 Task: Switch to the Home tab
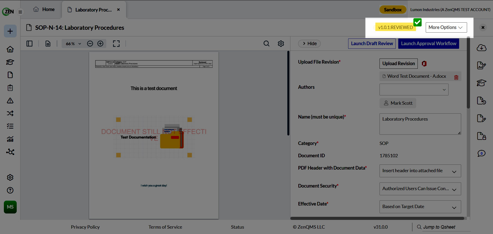[x=44, y=9]
